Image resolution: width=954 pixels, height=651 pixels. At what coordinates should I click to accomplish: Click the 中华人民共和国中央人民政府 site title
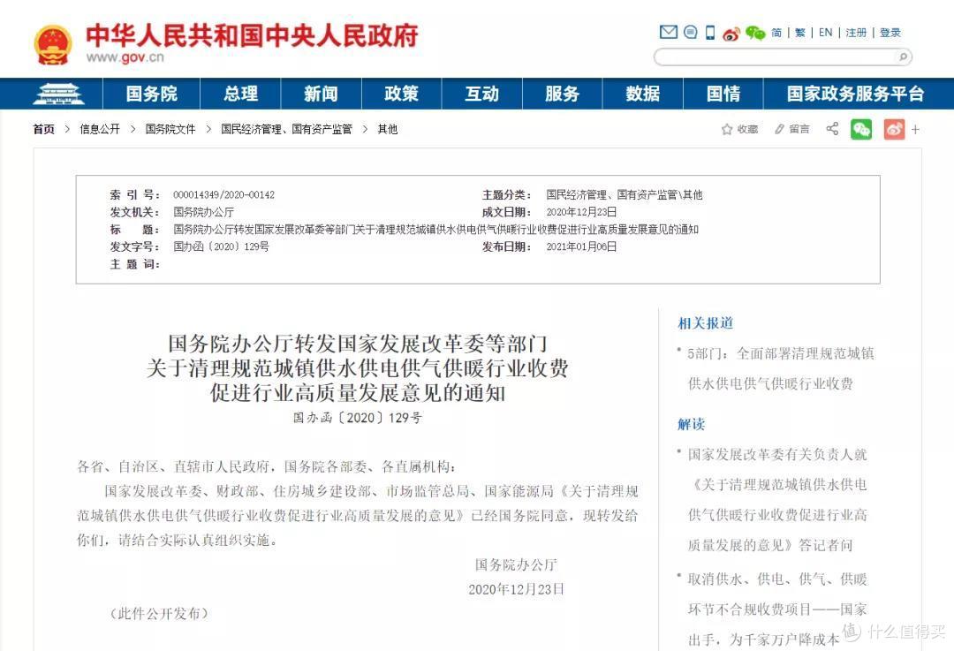point(251,35)
